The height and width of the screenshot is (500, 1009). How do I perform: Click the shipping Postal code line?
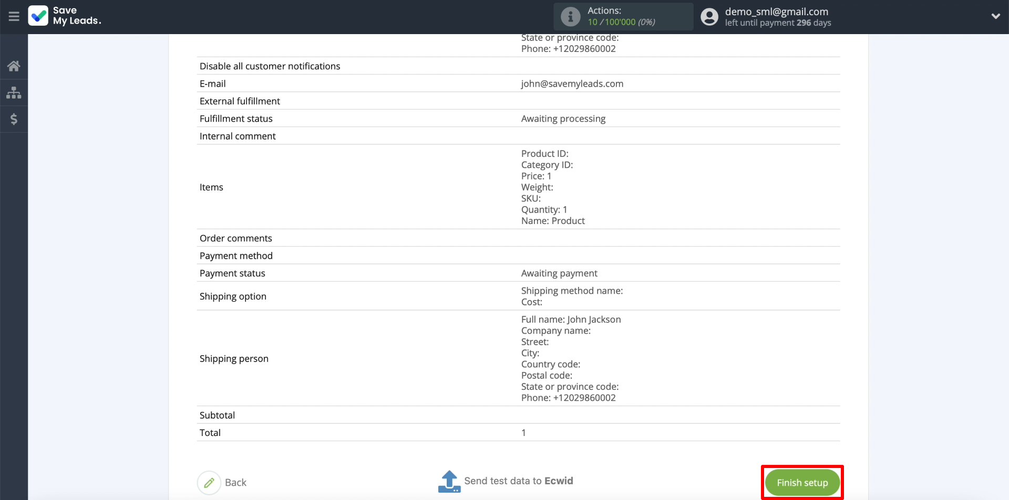(547, 376)
